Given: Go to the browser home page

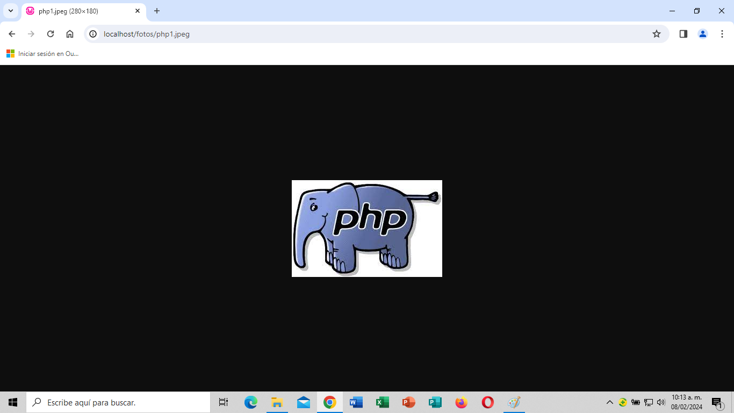Looking at the screenshot, I should click(70, 34).
